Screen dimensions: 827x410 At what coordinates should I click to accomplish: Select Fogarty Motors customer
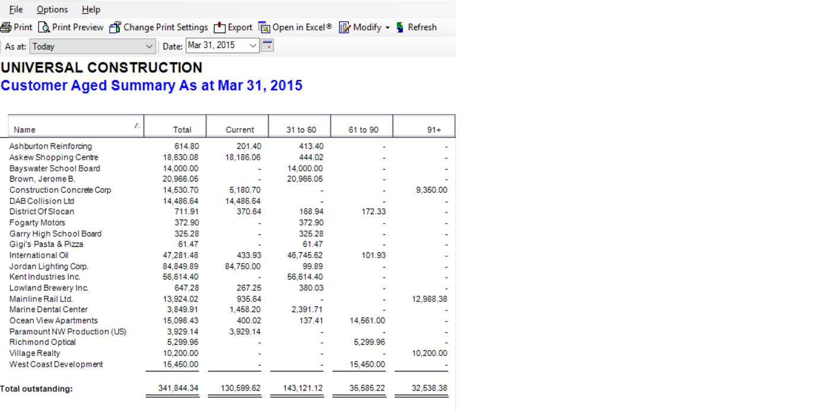37,223
